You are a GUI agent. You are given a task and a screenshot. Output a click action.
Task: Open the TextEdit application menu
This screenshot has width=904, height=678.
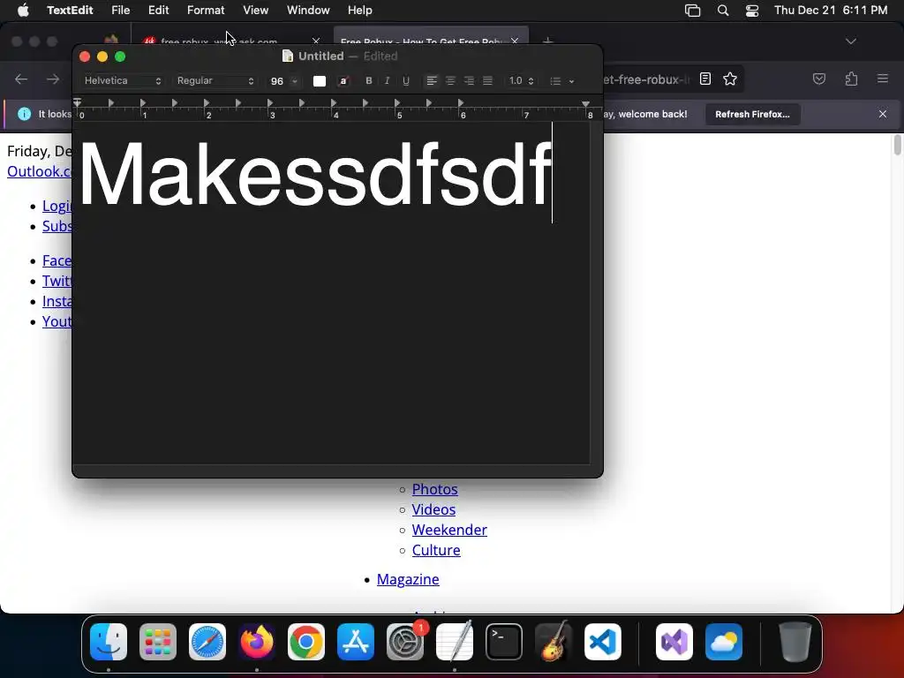[70, 11]
